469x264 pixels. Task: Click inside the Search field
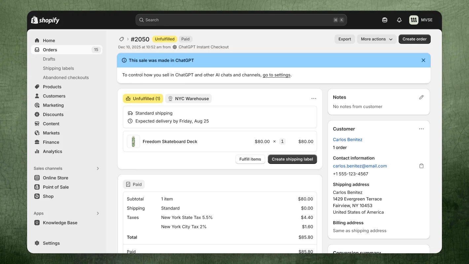(241, 20)
